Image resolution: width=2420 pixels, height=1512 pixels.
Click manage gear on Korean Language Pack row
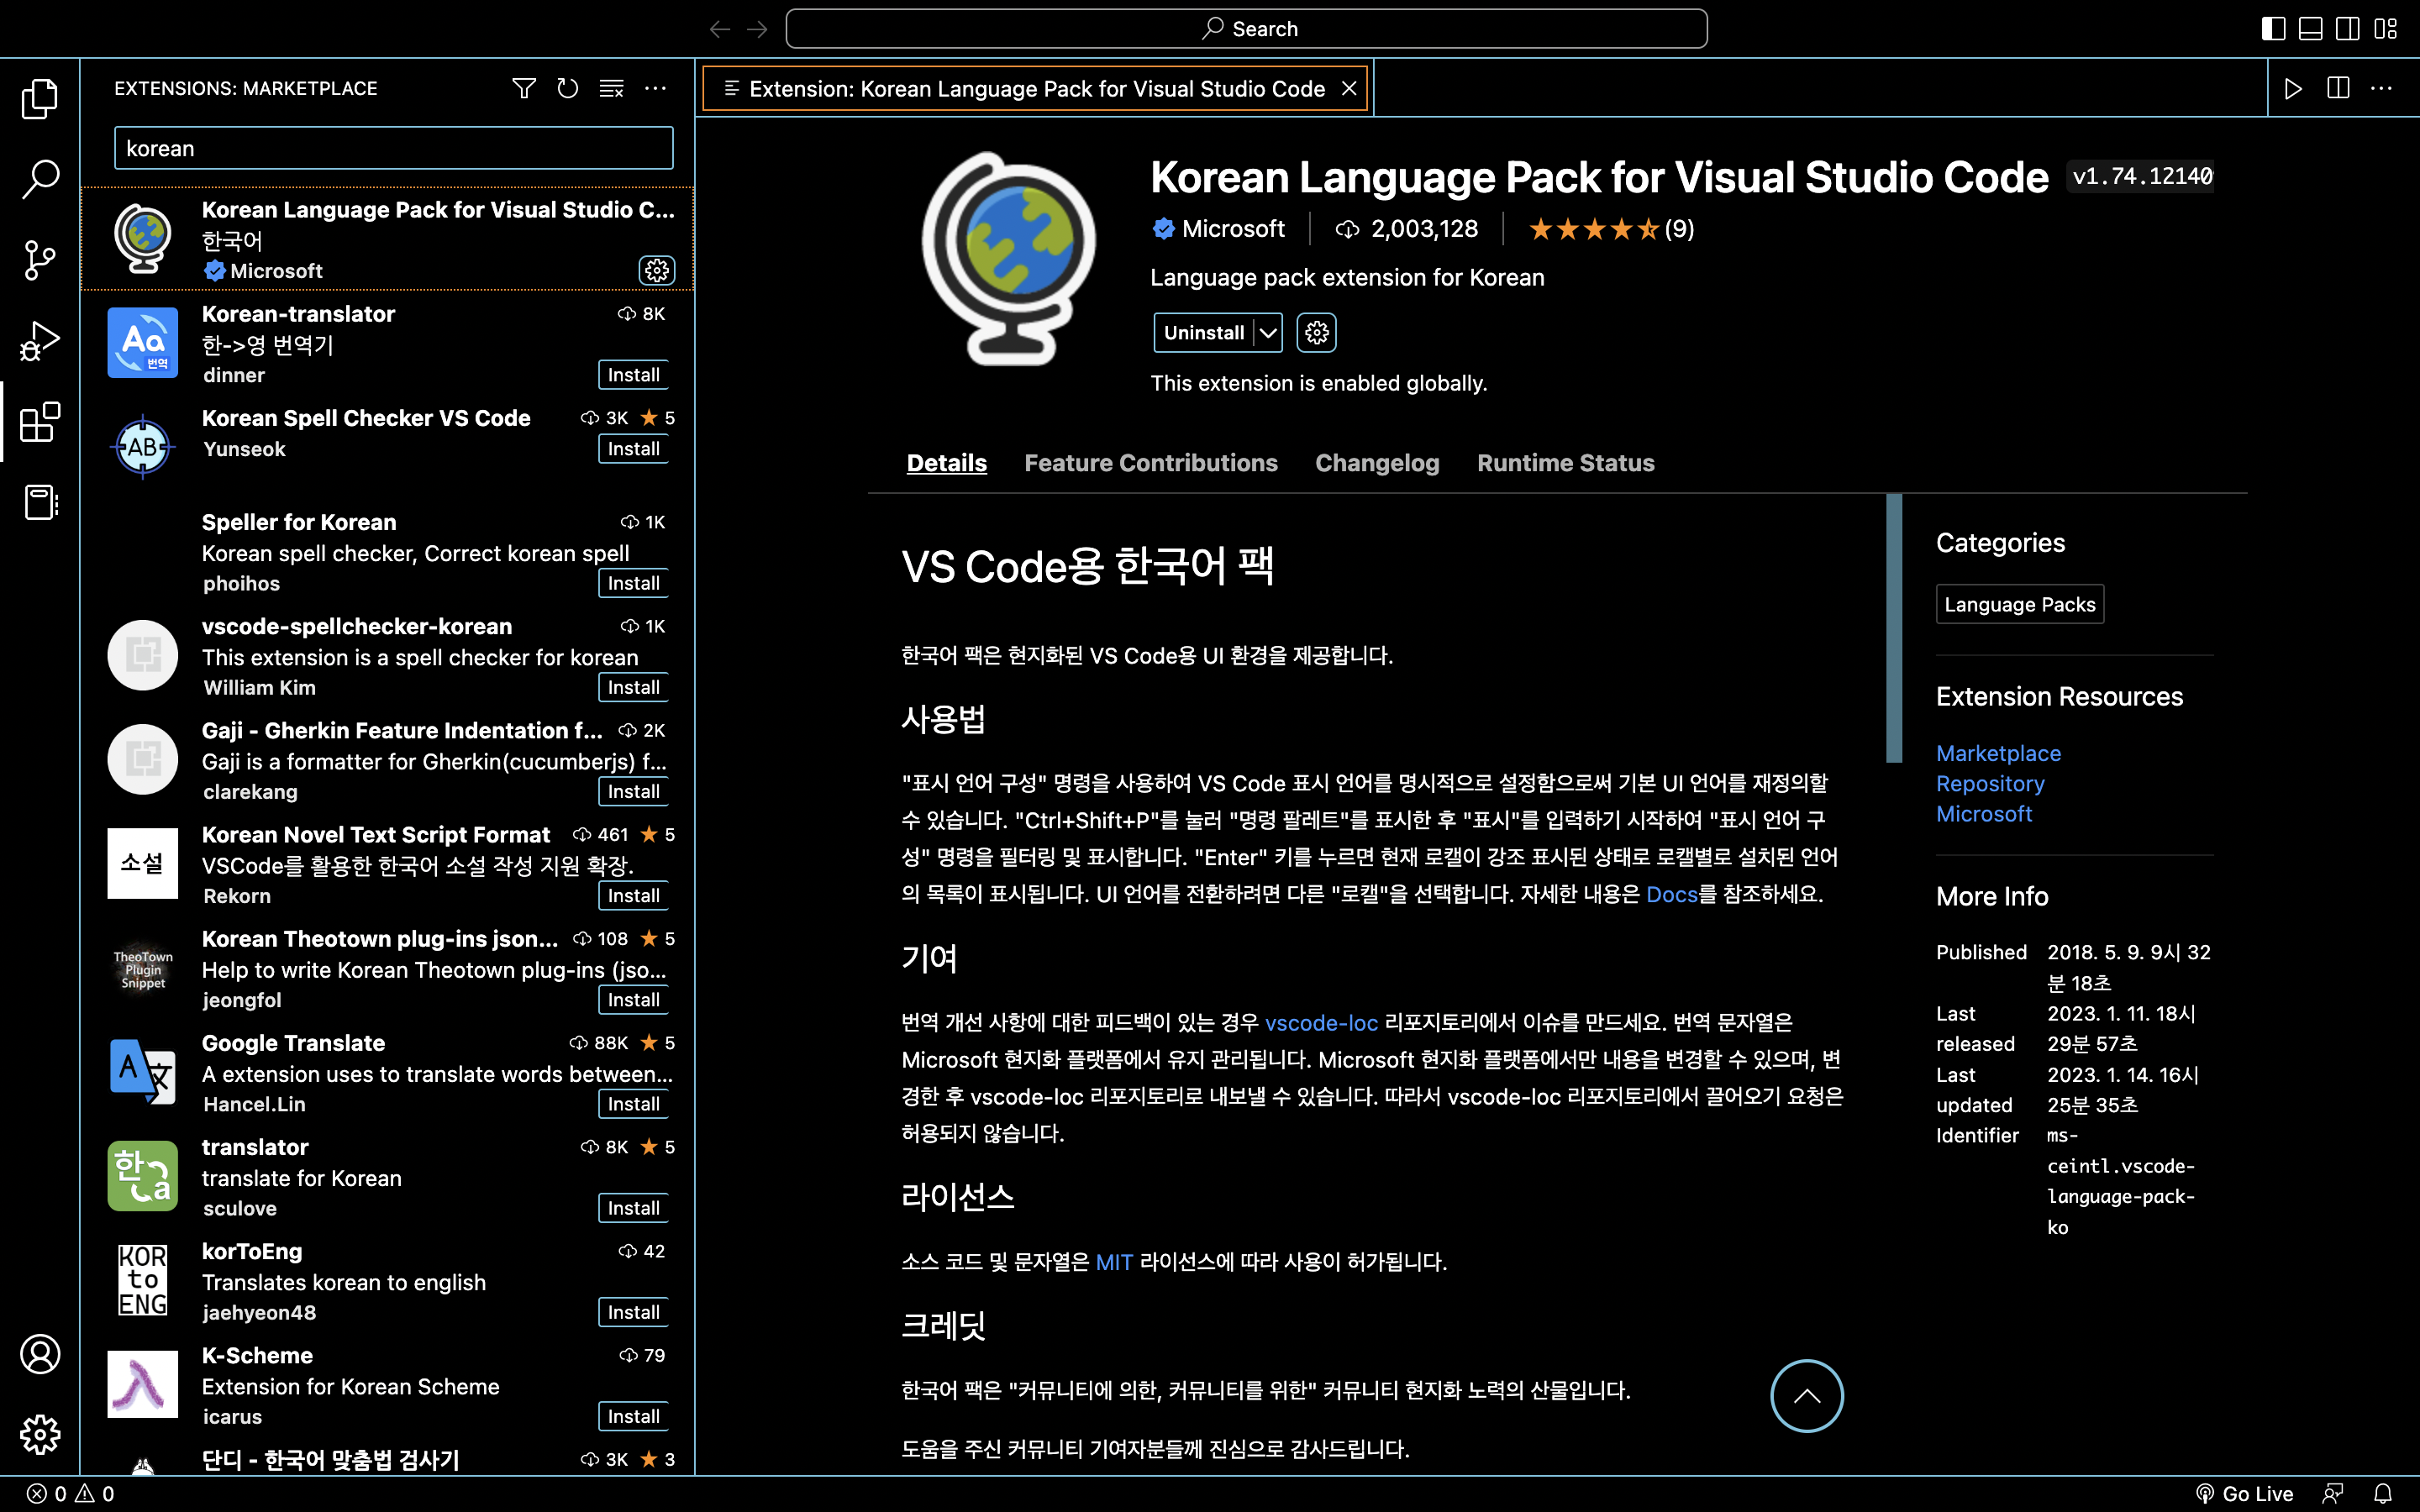tap(657, 270)
